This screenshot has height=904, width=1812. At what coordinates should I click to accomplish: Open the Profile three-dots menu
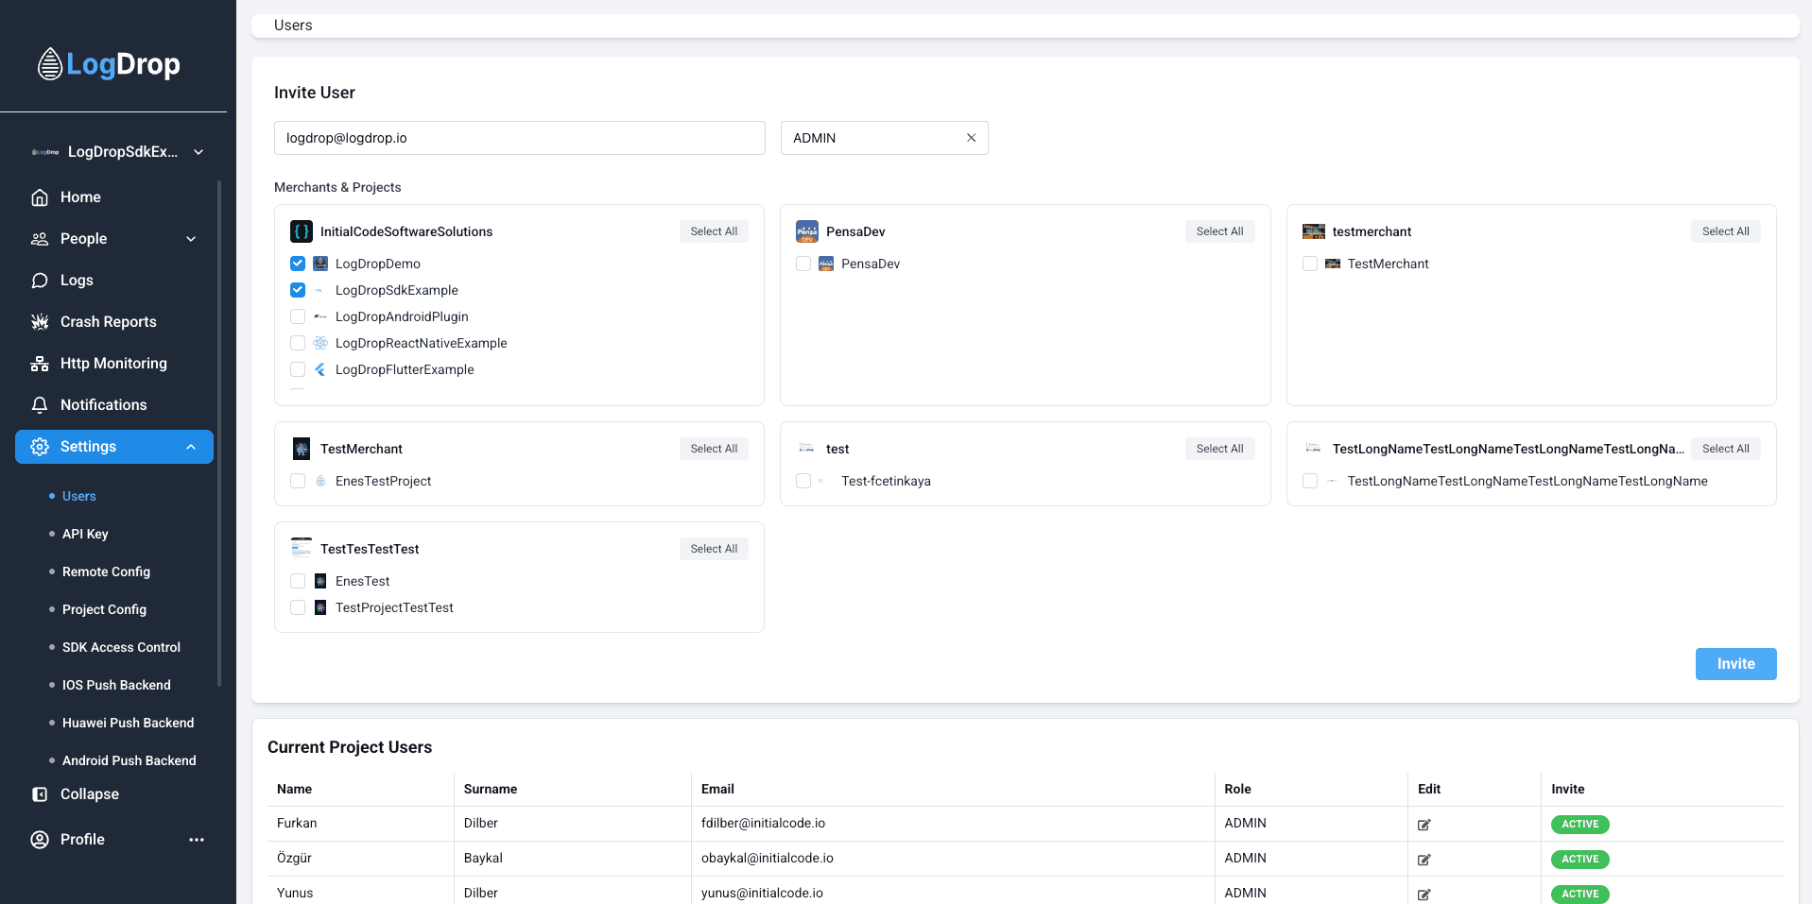pos(197,840)
